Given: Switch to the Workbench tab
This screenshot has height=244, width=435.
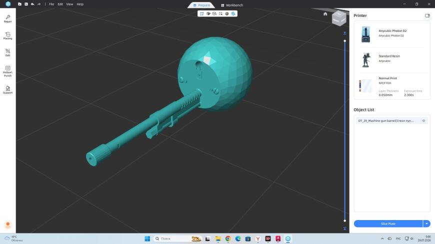Looking at the screenshot, I should (x=232, y=5).
